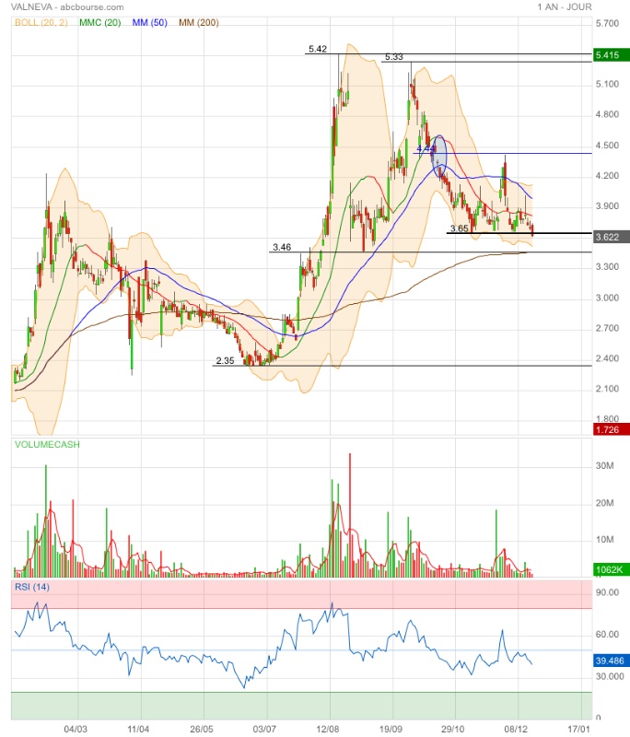Click the blue ellipse marker near 4.44
Image resolution: width=630 pixels, height=737 pixels.
(439, 157)
